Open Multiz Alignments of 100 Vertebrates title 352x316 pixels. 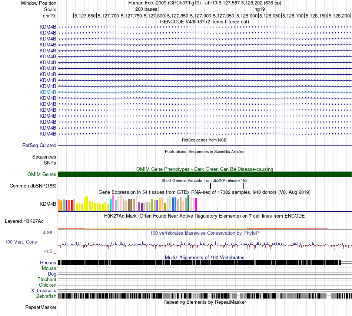[x=205, y=258]
